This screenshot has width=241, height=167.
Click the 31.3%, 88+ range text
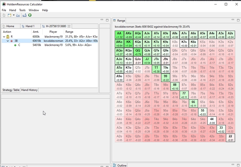pyautogui.click(x=81, y=36)
